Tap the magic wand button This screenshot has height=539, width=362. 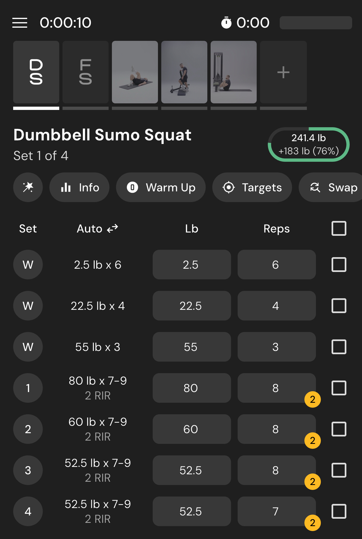click(x=28, y=188)
